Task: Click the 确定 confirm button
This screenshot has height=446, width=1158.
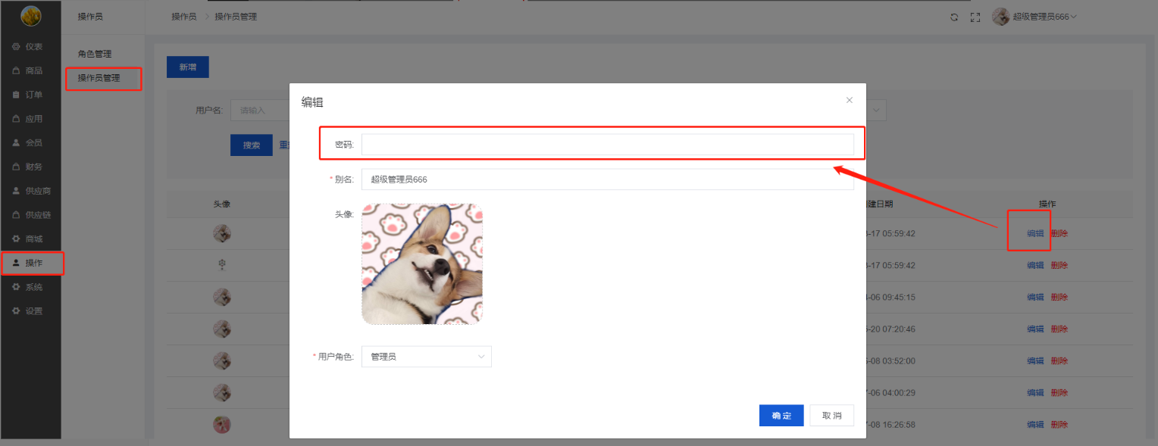Action: pyautogui.click(x=781, y=416)
